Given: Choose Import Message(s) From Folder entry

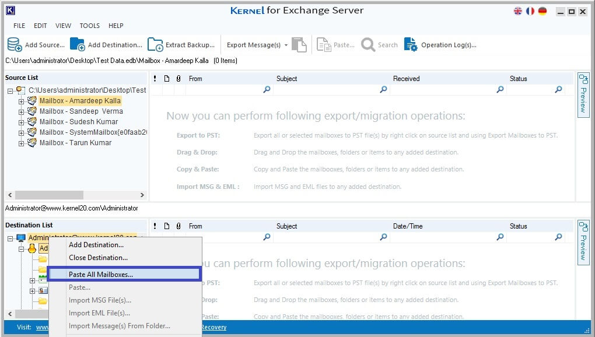Looking at the screenshot, I should pyautogui.click(x=125, y=326).
